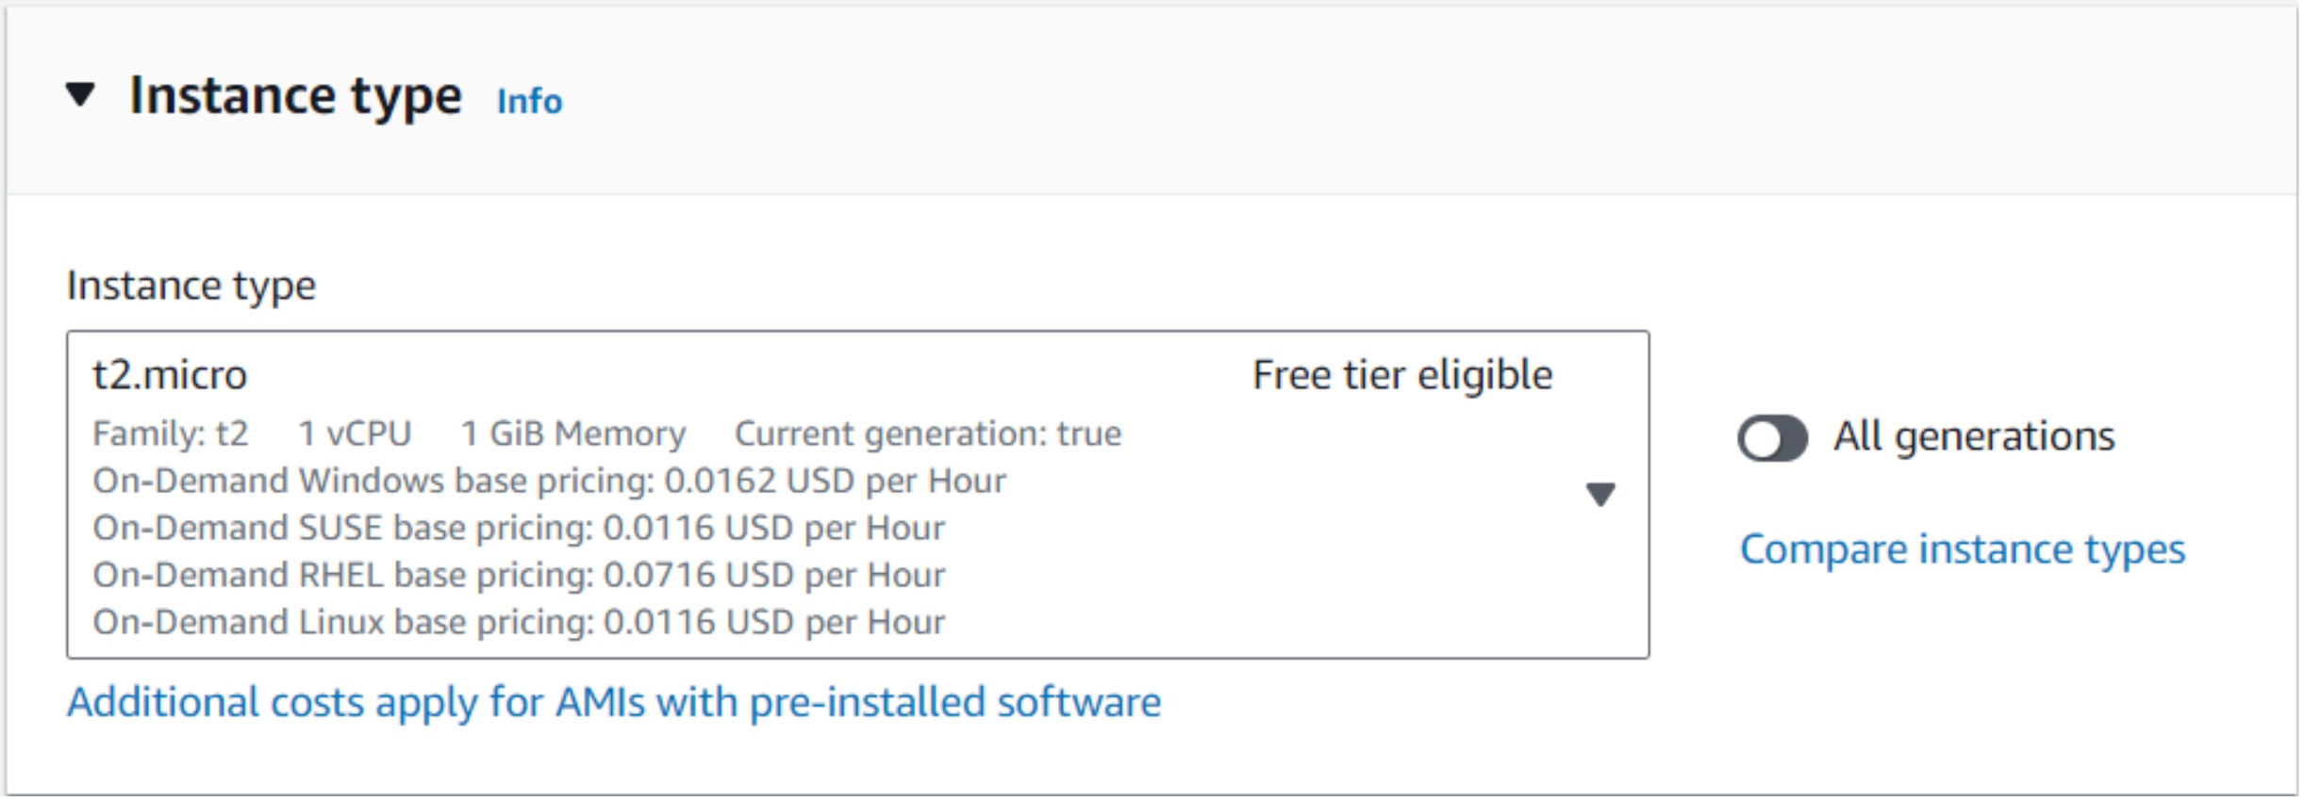Viewport: 2304px width, 801px height.
Task: Open Additional costs apply for AMIs link
Action: click(614, 703)
